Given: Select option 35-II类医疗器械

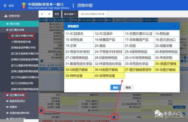Looking at the screenshot, I should tap(79, 70).
